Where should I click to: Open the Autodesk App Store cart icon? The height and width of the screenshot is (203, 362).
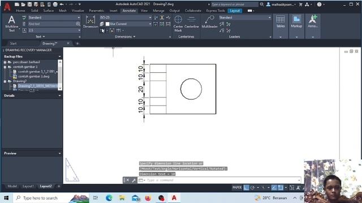point(300,5)
